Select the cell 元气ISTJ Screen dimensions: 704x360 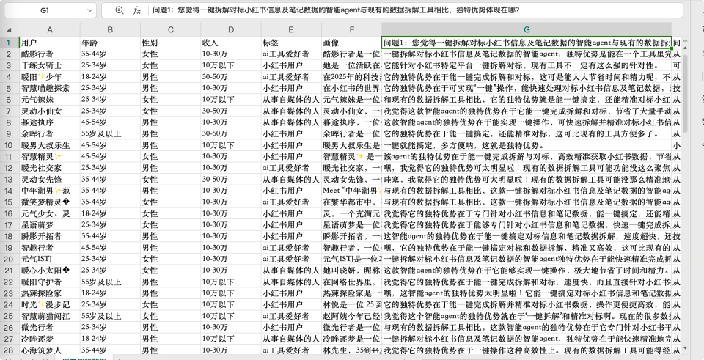(x=50, y=259)
